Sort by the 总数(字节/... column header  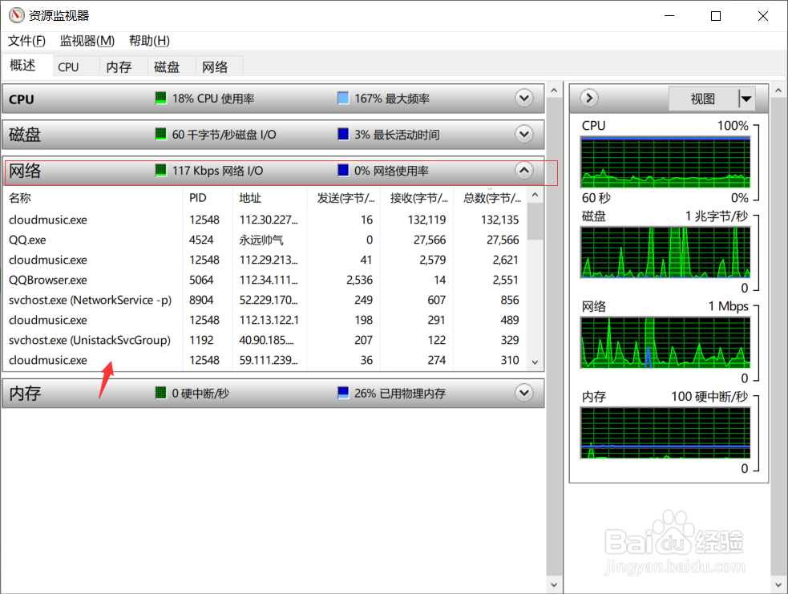tap(490, 198)
